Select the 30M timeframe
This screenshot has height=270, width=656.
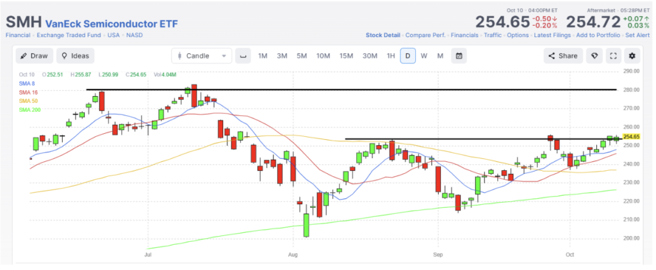click(x=370, y=56)
